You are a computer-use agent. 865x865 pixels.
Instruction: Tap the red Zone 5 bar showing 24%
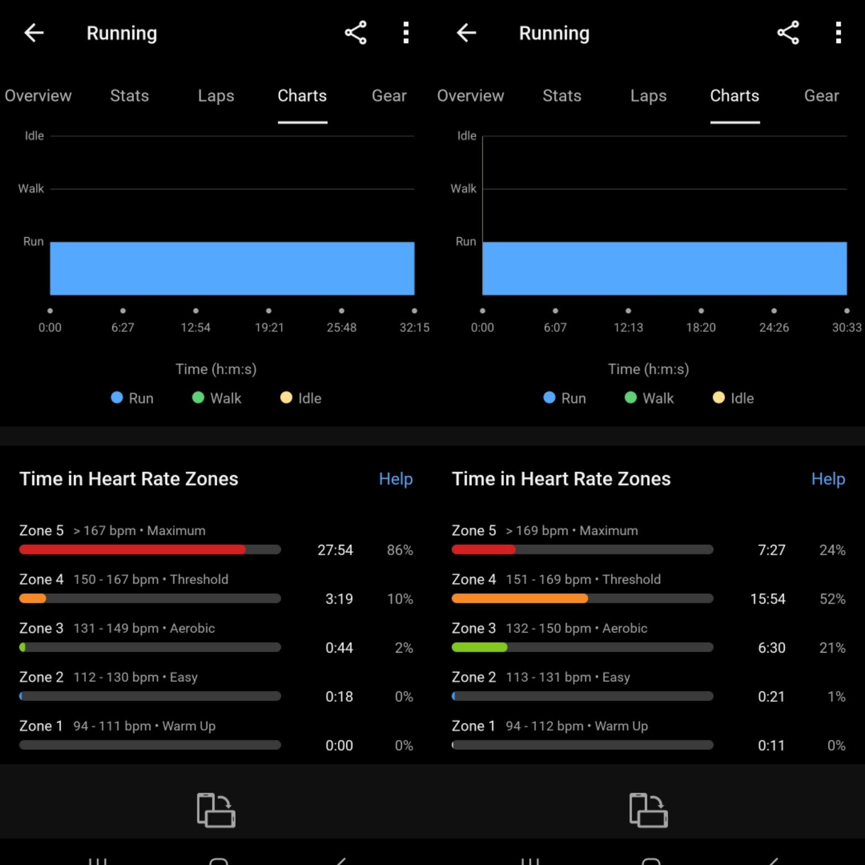[483, 550]
